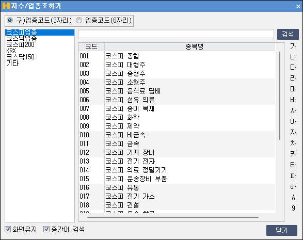303x240 pixels.
Task: Select the 코스피 운송장비 부품 row
Action: pyautogui.click(x=177, y=179)
